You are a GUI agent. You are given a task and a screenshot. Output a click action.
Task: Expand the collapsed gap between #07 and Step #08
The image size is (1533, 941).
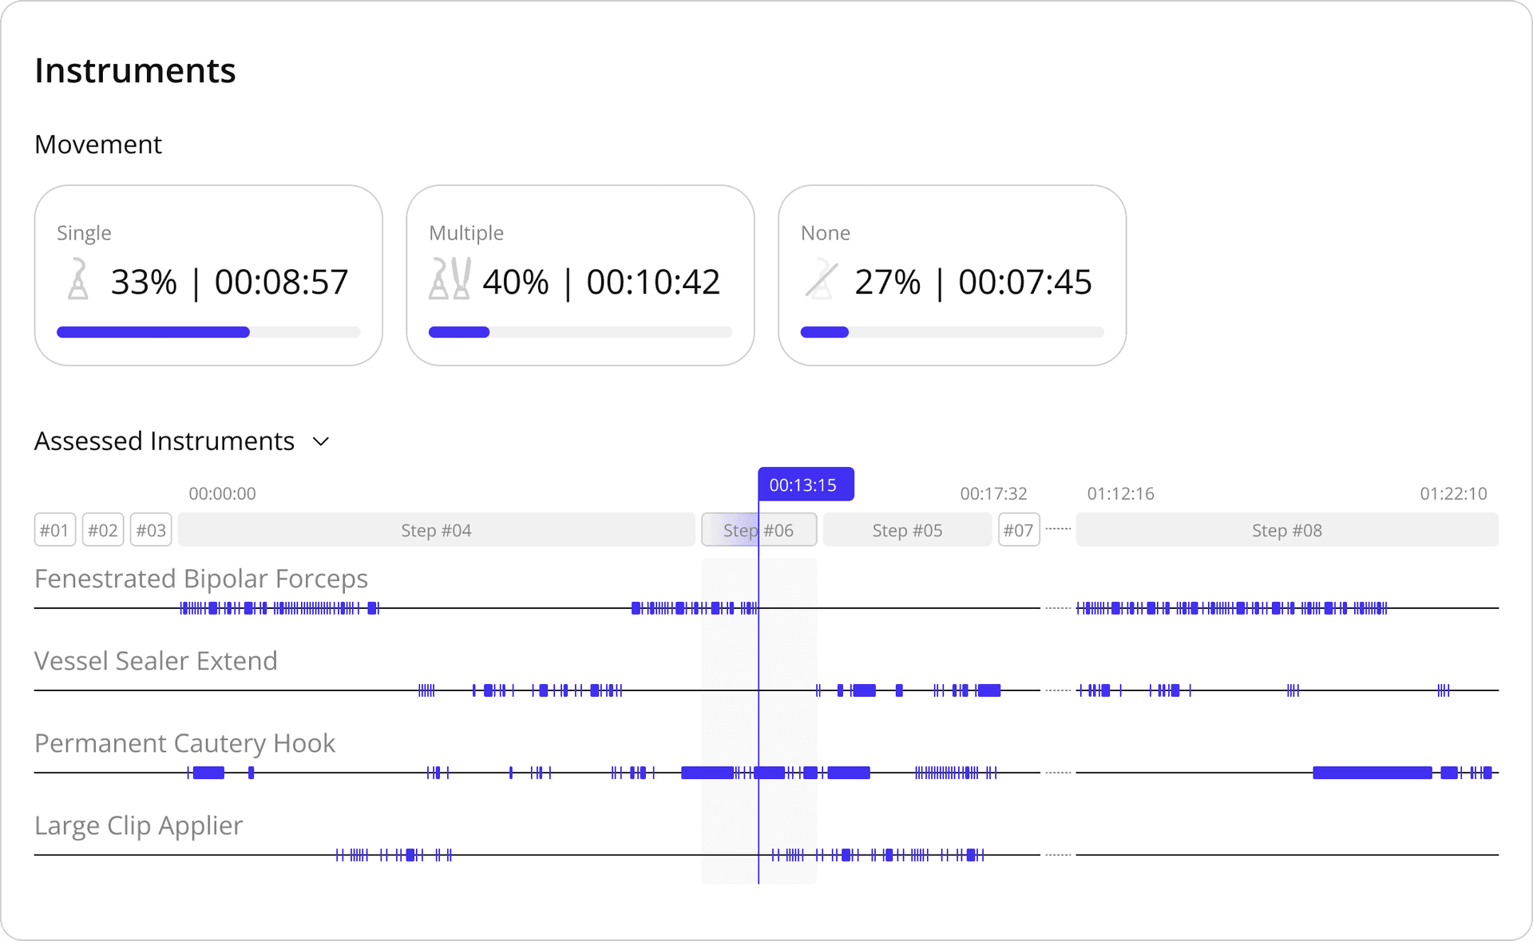click(x=1056, y=528)
